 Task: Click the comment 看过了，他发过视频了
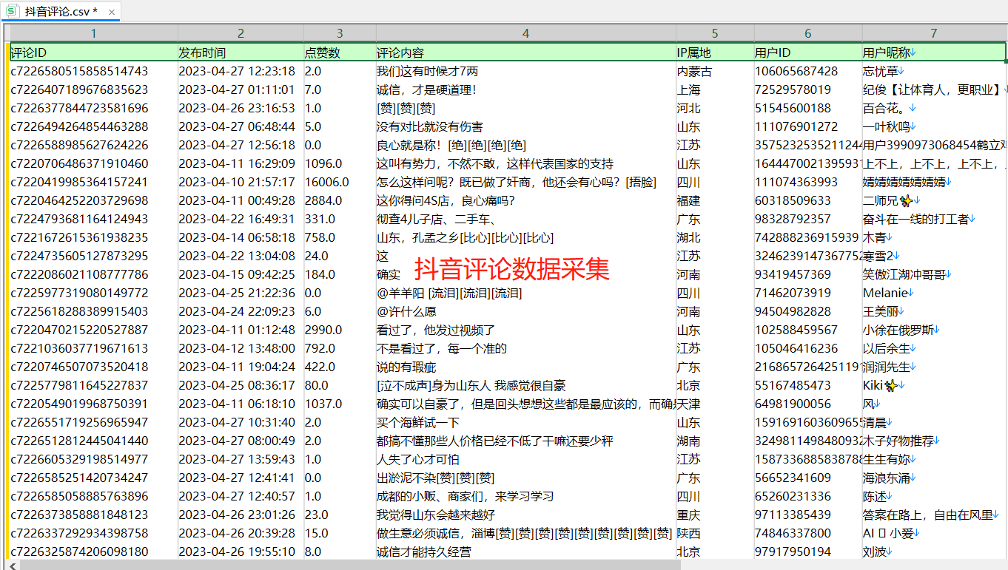click(x=436, y=330)
